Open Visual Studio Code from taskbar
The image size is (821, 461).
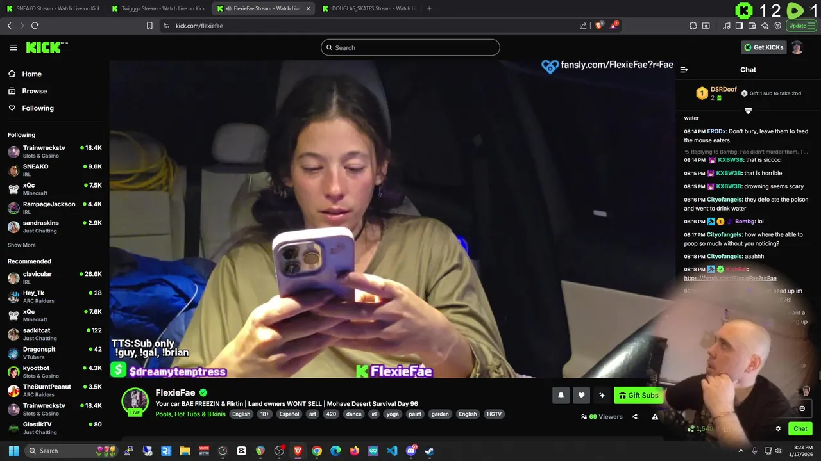pos(392,451)
